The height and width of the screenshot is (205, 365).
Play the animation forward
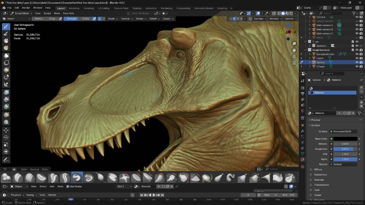[154, 195]
